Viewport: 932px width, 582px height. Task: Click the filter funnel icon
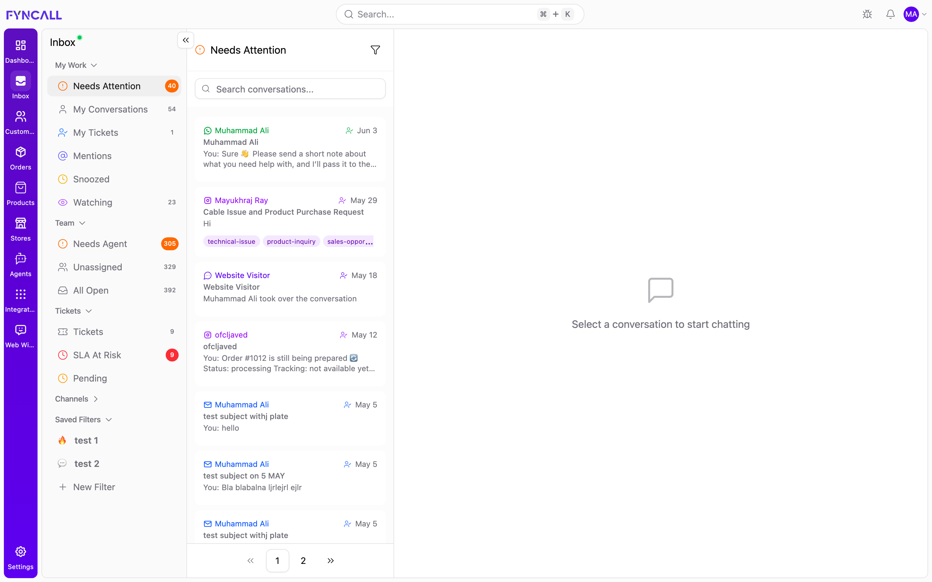(x=375, y=50)
